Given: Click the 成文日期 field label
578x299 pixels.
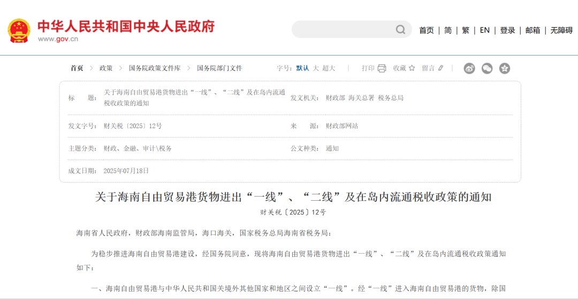Looking at the screenshot, I should point(82,171).
